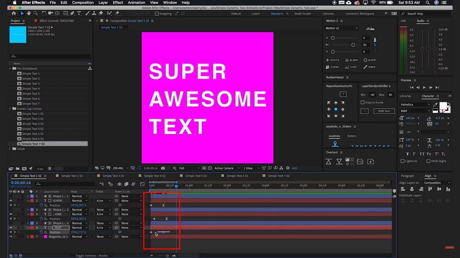Toggle the Position stopwatch of TEXT layer
Screen dimensions: 460x258
click(41, 232)
